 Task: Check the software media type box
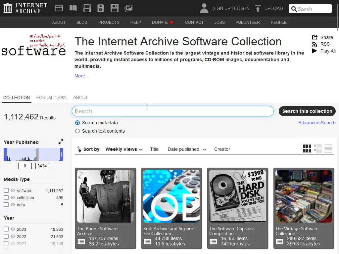coord(6,190)
